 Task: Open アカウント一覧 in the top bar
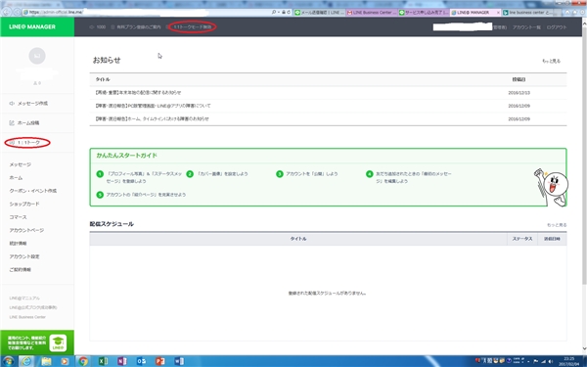point(526,27)
